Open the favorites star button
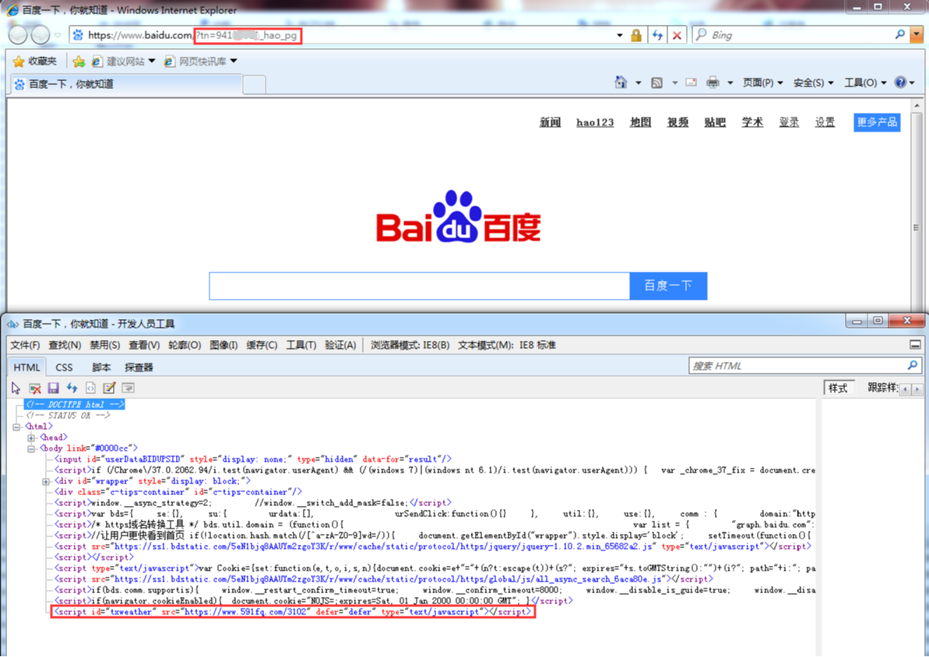929x657 pixels. (x=35, y=61)
